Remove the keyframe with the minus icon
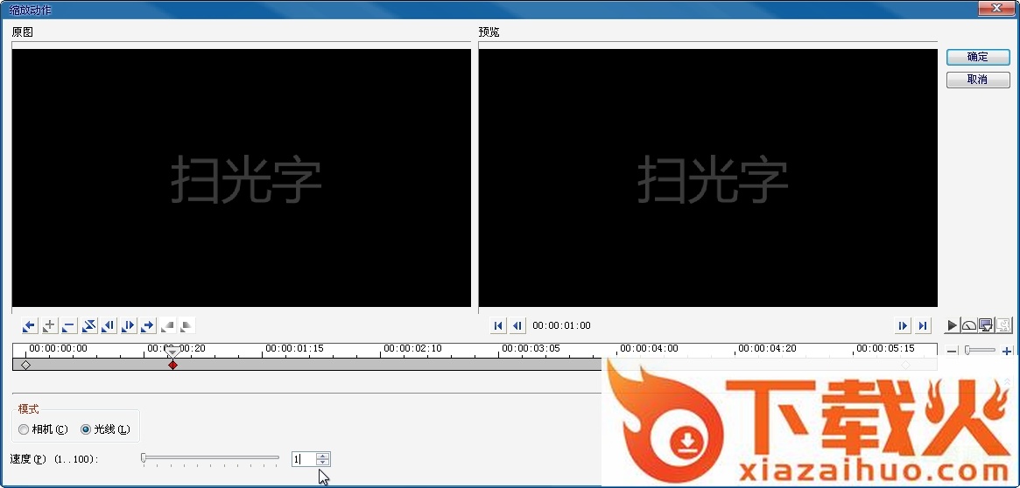1020x488 pixels. [x=69, y=326]
